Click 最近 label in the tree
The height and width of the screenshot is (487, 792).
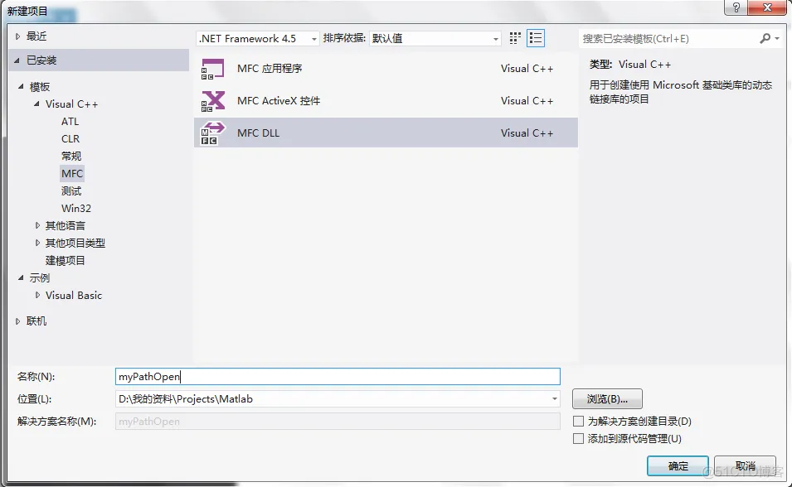36,36
